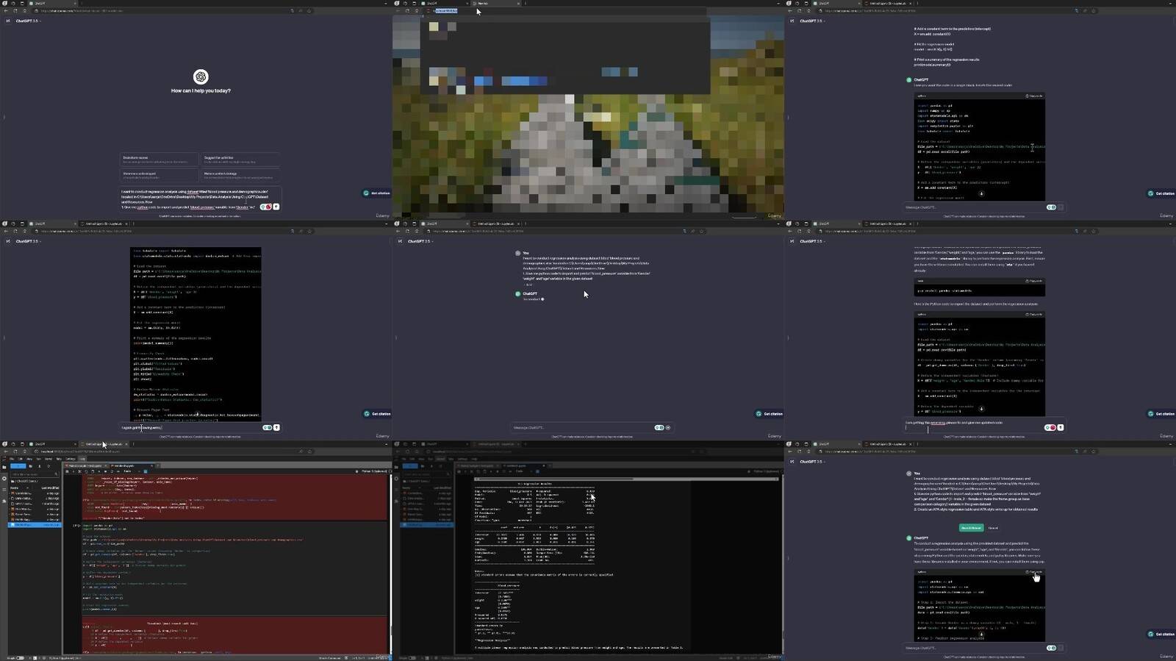The image size is (1176, 661).
Task: Toggle ChatGPT sidebar icon in welcome window
Action: coord(8,21)
